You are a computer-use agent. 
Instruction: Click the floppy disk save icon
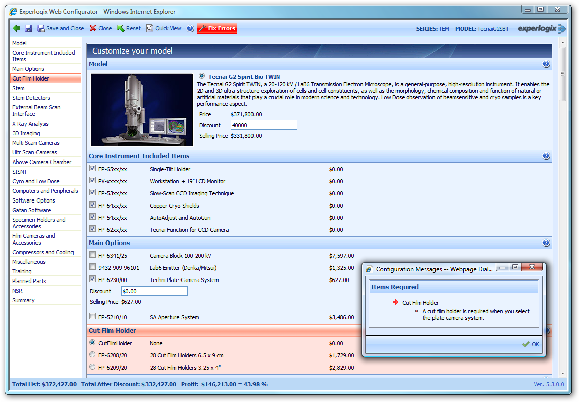point(28,28)
